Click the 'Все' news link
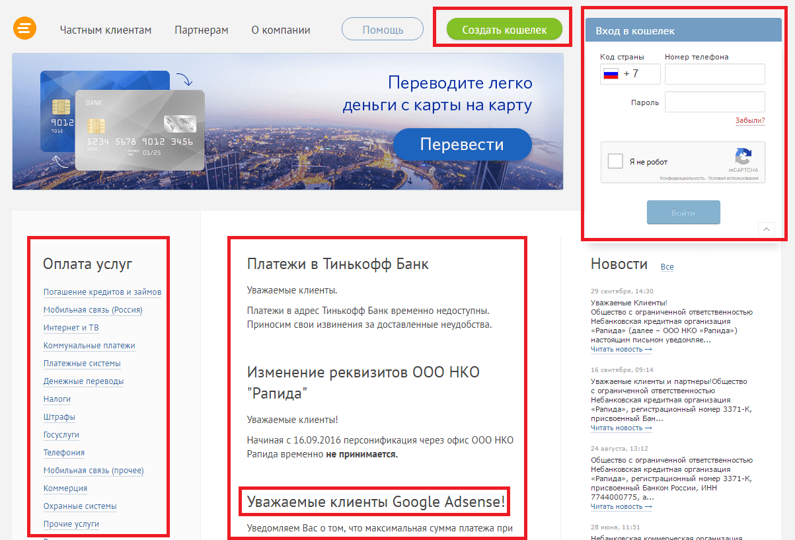 (667, 267)
